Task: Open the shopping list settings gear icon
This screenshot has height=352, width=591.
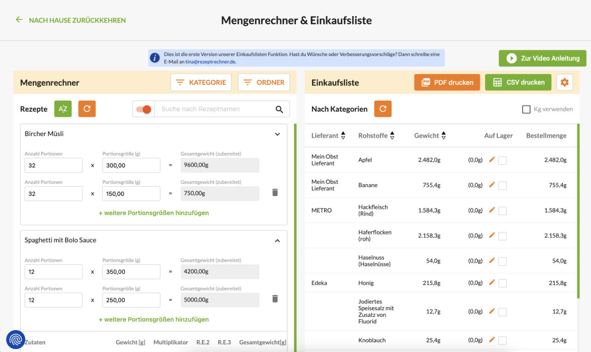Action: coord(564,82)
